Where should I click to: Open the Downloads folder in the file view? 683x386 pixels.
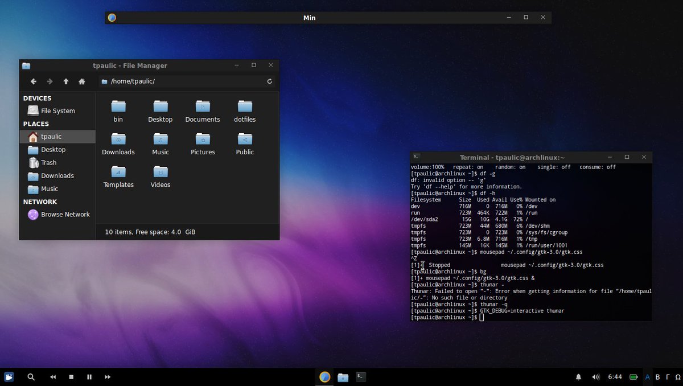(x=118, y=143)
